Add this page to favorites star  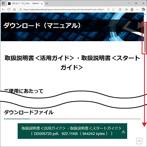113,9
